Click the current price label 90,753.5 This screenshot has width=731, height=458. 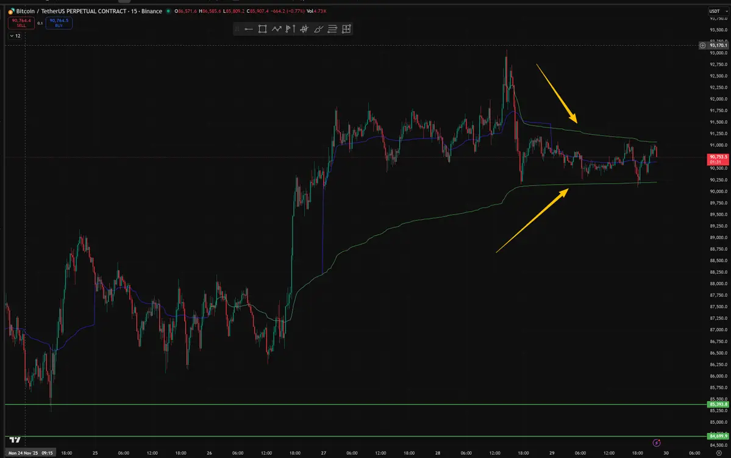pos(718,159)
